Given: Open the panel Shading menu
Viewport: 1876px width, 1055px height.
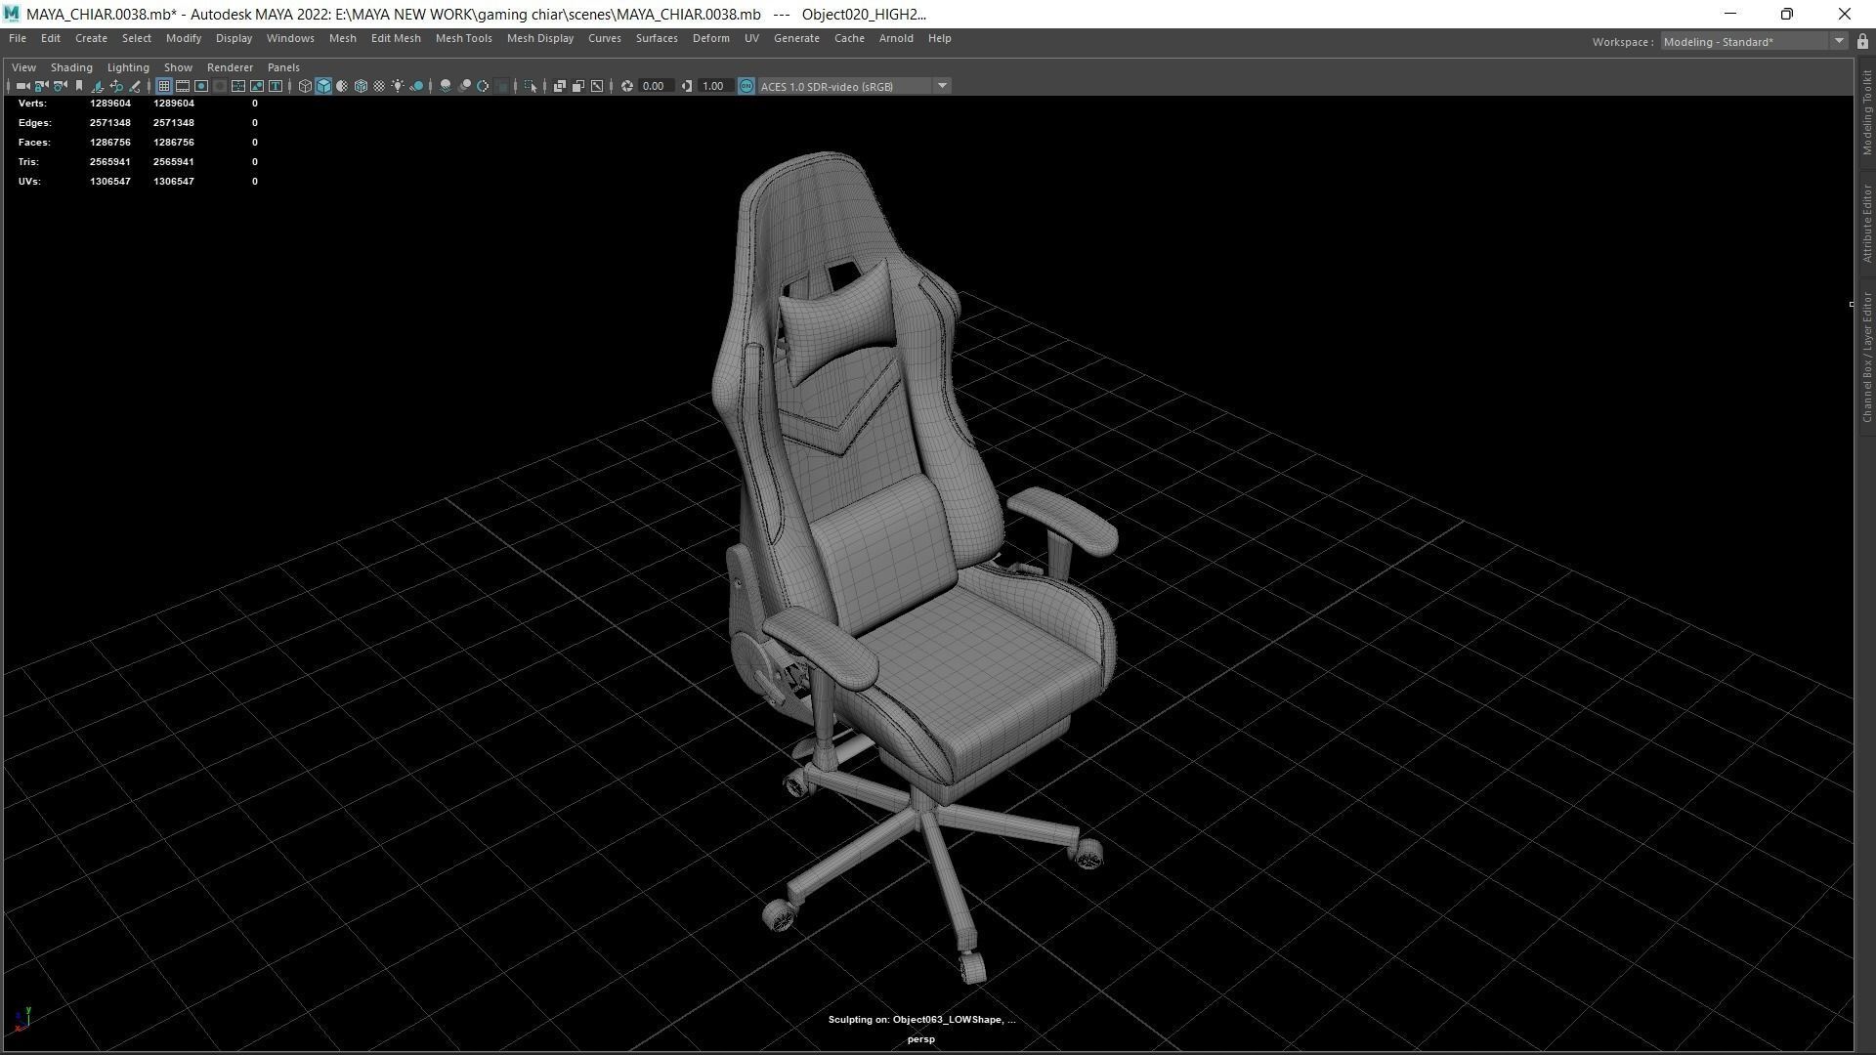Looking at the screenshot, I should [x=71, y=67].
